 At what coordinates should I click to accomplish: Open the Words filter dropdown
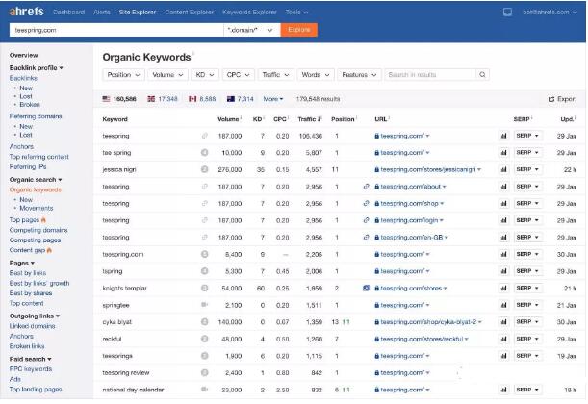316,75
